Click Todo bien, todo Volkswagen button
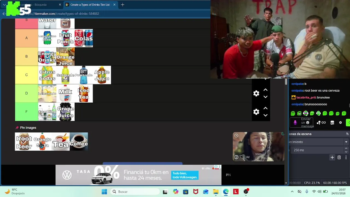Screen dimensions: 350x197 (x=185, y=175)
